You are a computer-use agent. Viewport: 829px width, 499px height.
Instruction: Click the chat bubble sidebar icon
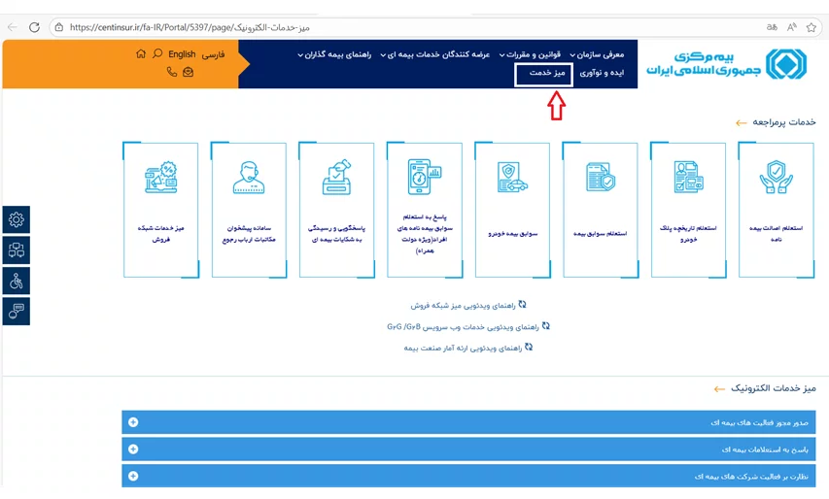pos(17,311)
